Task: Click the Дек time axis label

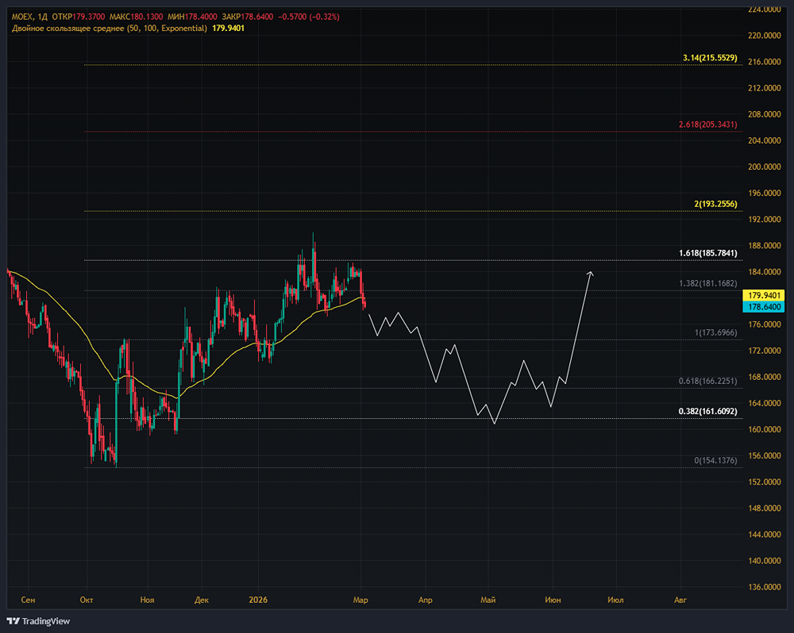Action: [x=202, y=600]
